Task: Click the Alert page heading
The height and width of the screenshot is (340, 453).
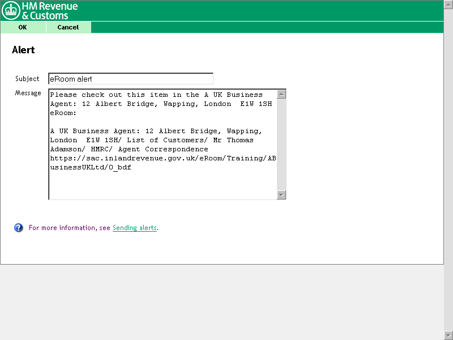Action: (23, 50)
